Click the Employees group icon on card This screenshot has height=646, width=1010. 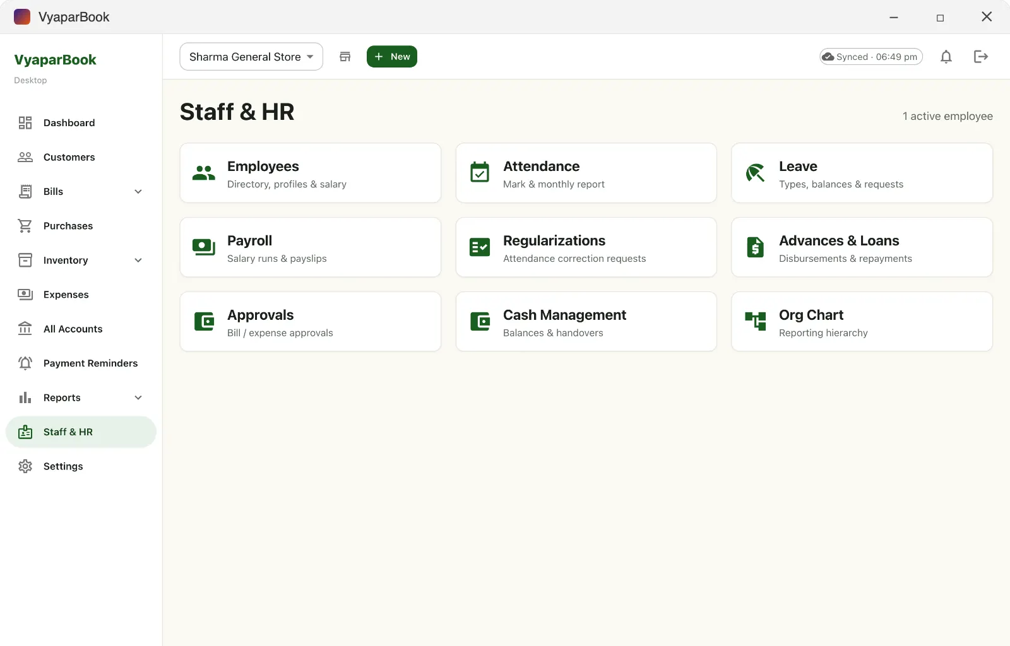coord(204,173)
